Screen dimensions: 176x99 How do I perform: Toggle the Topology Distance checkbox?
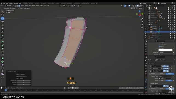[x=17, y=77]
